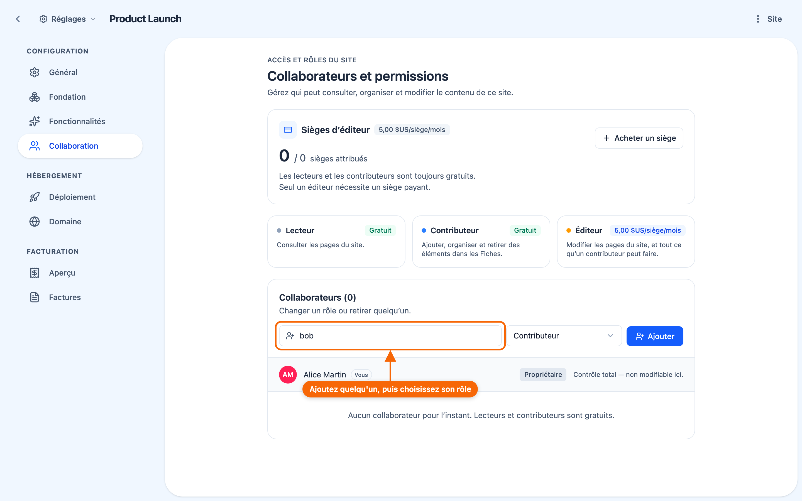Click the Propriétaire role badge
The height and width of the screenshot is (501, 802).
[543, 374]
